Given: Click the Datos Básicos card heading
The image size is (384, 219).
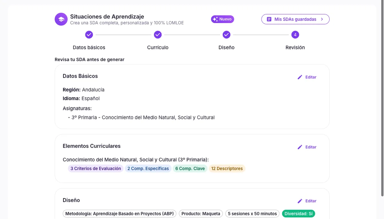Looking at the screenshot, I should [80, 76].
